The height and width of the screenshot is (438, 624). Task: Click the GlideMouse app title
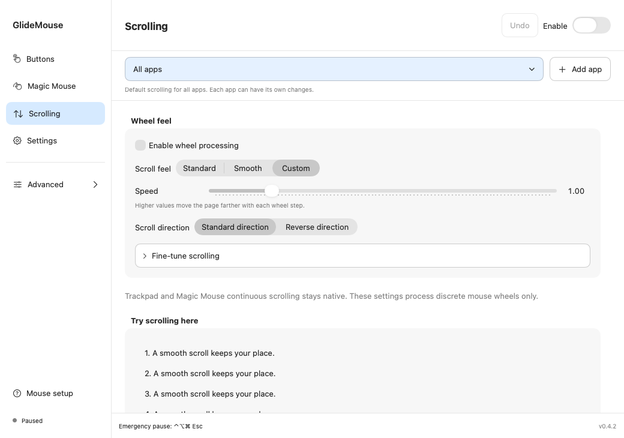point(38,25)
